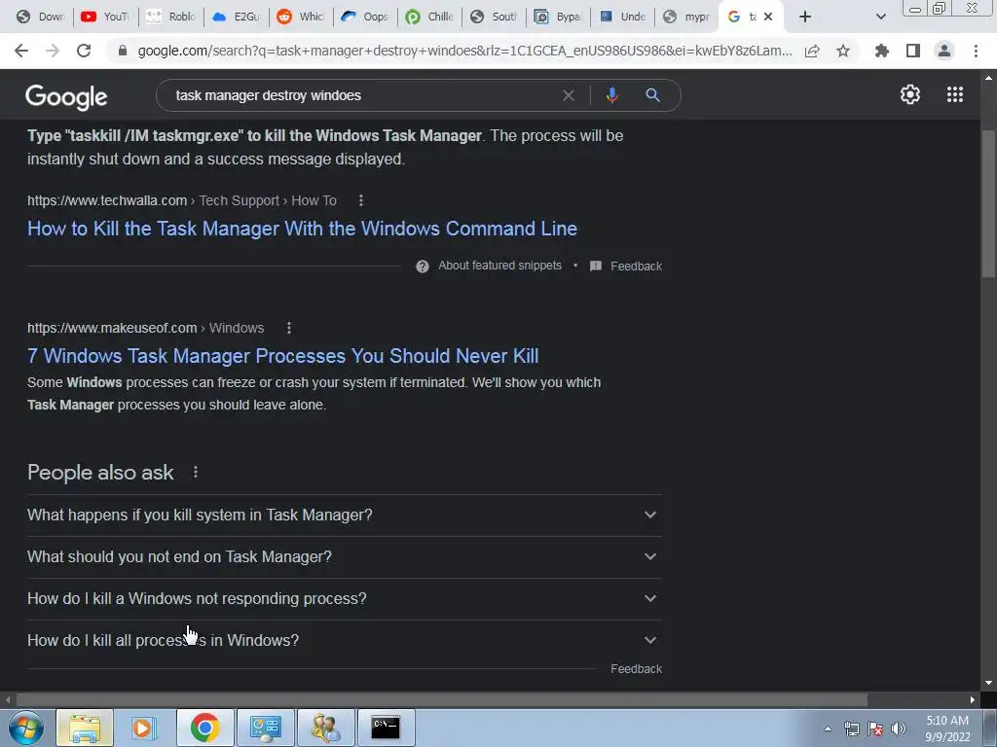This screenshot has width=997, height=747.
Task: Open the Google apps grid
Action: 955,94
